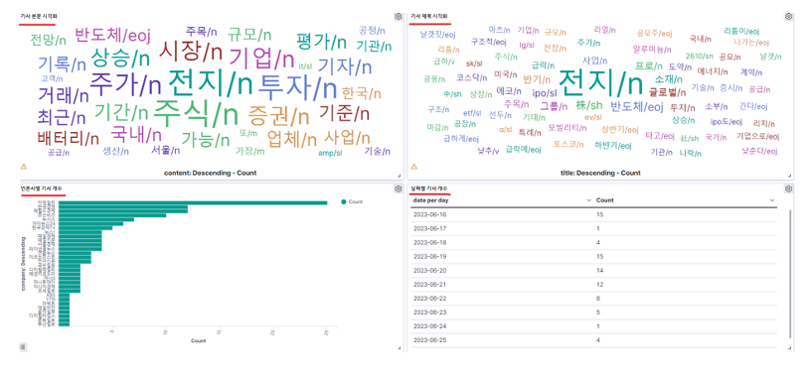This screenshot has width=811, height=377.
Task: Select 주가/n in content word cloud
Action: coord(125,84)
